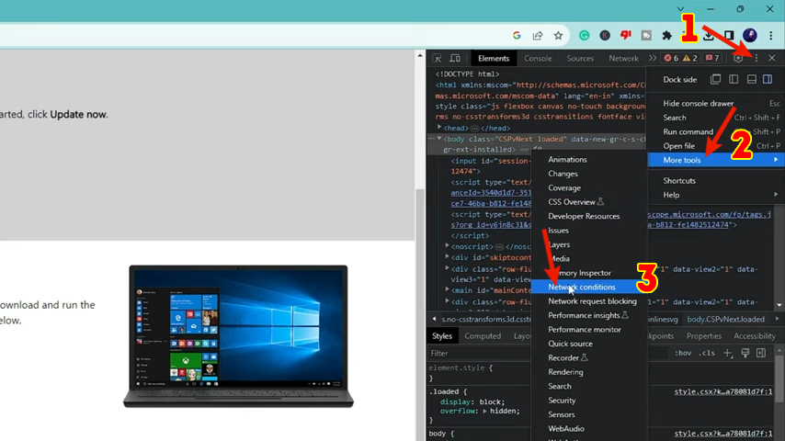This screenshot has height=441, width=785.
Task: Dock DevTools to the bottom
Action: click(x=752, y=79)
